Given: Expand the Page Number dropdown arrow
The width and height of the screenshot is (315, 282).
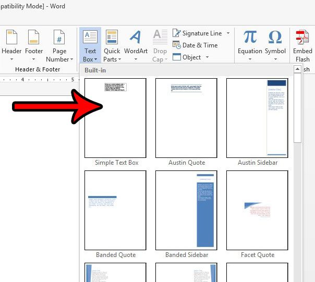Looking at the screenshot, I should pos(71,59).
